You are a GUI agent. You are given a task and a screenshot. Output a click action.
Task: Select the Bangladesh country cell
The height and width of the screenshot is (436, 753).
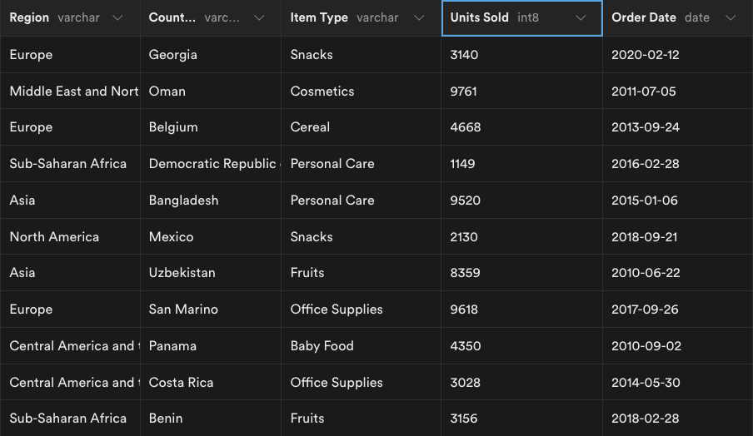[x=211, y=200]
